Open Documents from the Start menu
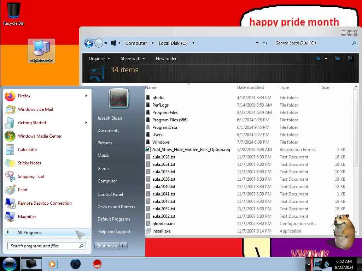The width and height of the screenshot is (362, 271). (108, 131)
